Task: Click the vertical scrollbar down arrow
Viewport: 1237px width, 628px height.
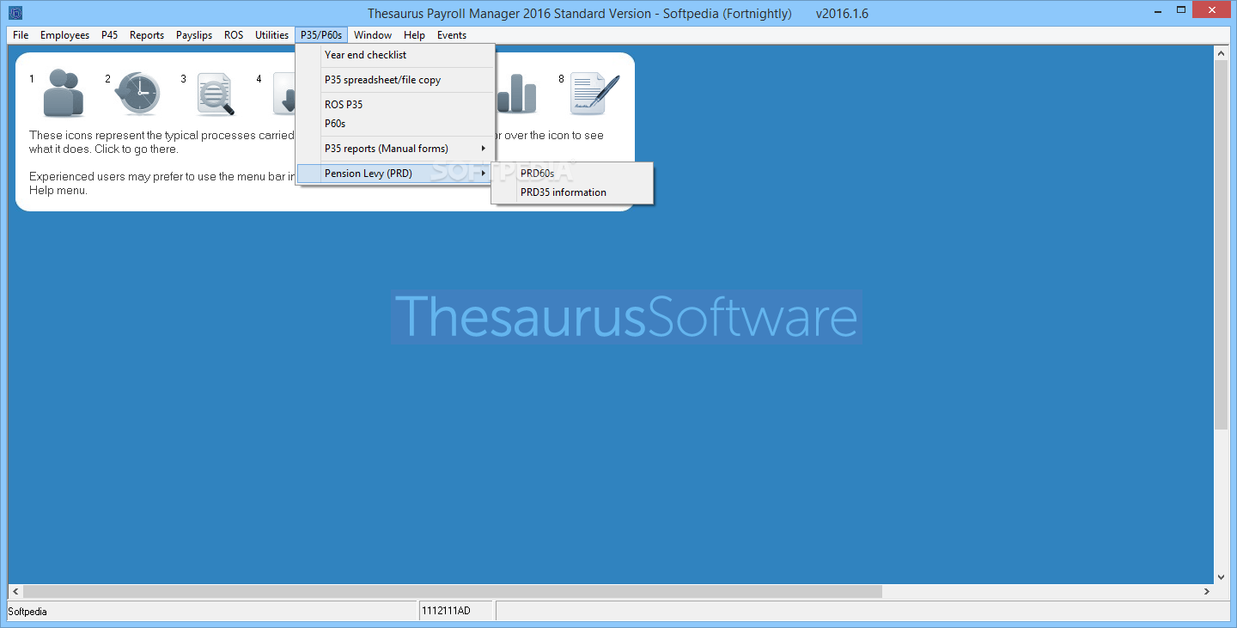Action: [1221, 576]
